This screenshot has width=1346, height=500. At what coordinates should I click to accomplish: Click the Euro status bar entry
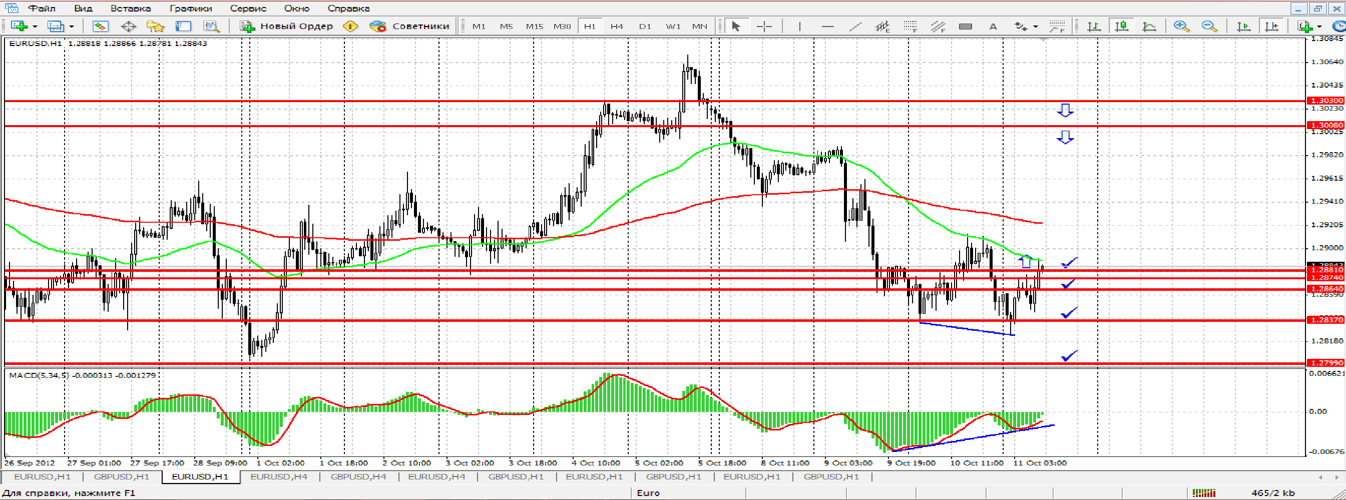pyautogui.click(x=648, y=492)
